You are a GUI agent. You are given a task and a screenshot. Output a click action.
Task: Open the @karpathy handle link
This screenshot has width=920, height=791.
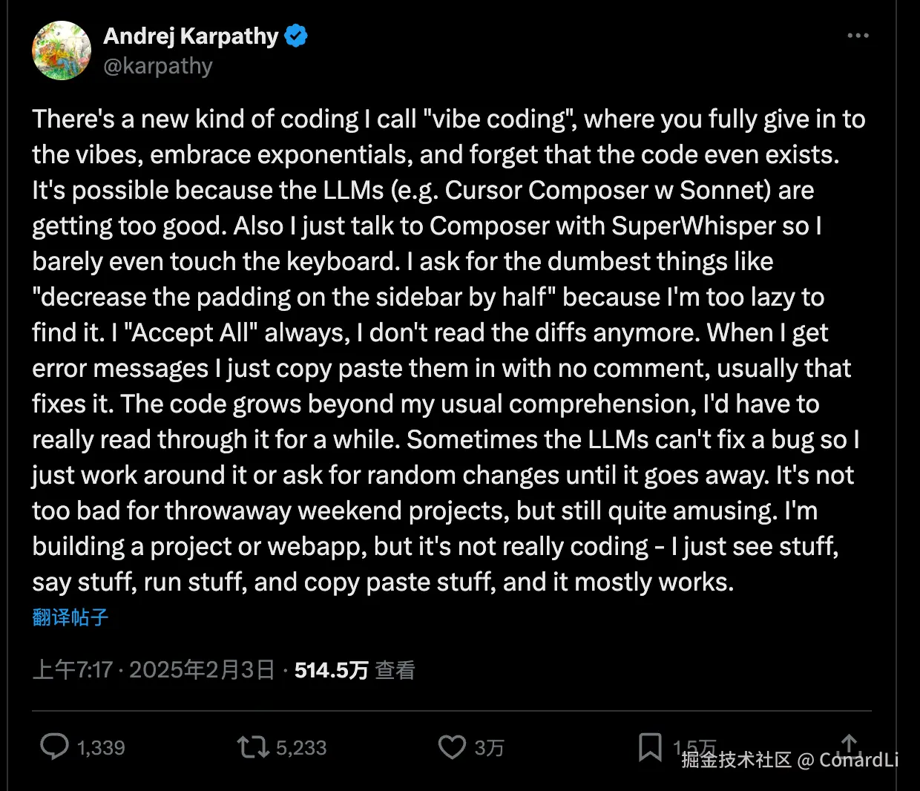pos(158,66)
